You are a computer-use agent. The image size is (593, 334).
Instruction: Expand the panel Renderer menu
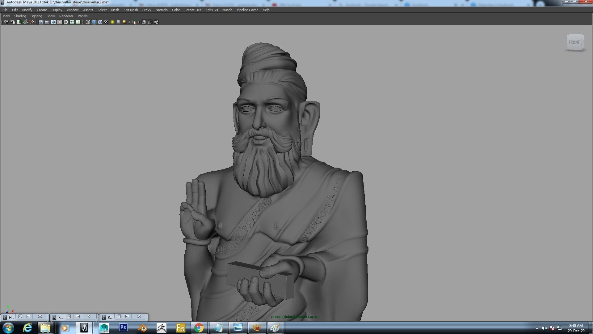[x=66, y=16]
